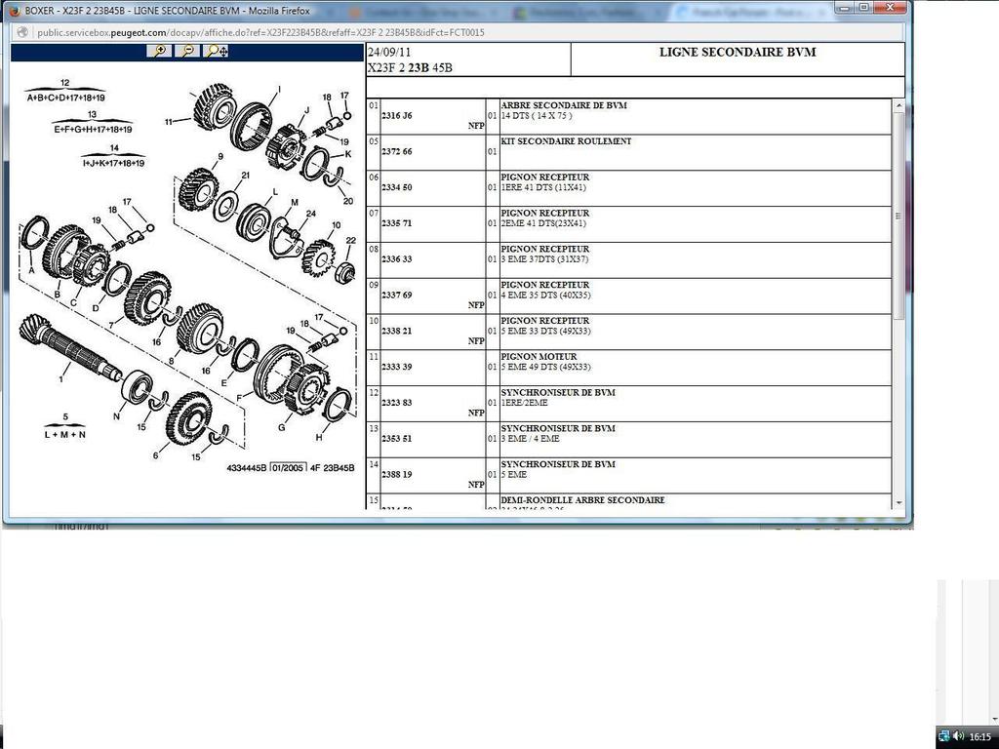Open site identity globe icon in address bar
The width and height of the screenshot is (999, 749).
click(x=23, y=32)
